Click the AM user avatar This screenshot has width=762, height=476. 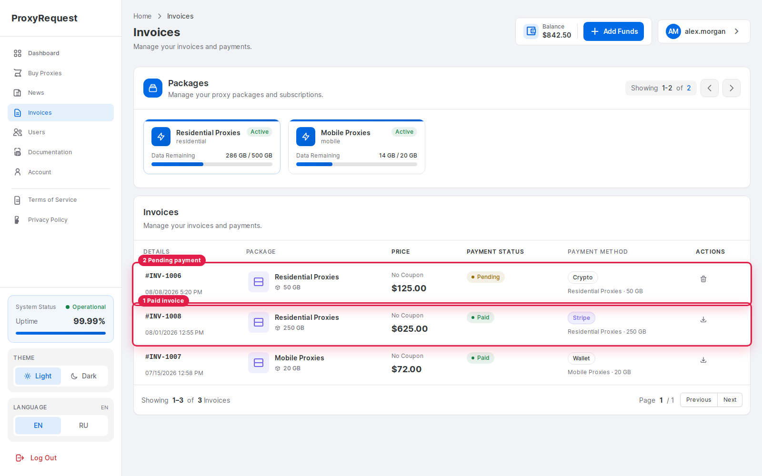tap(673, 31)
